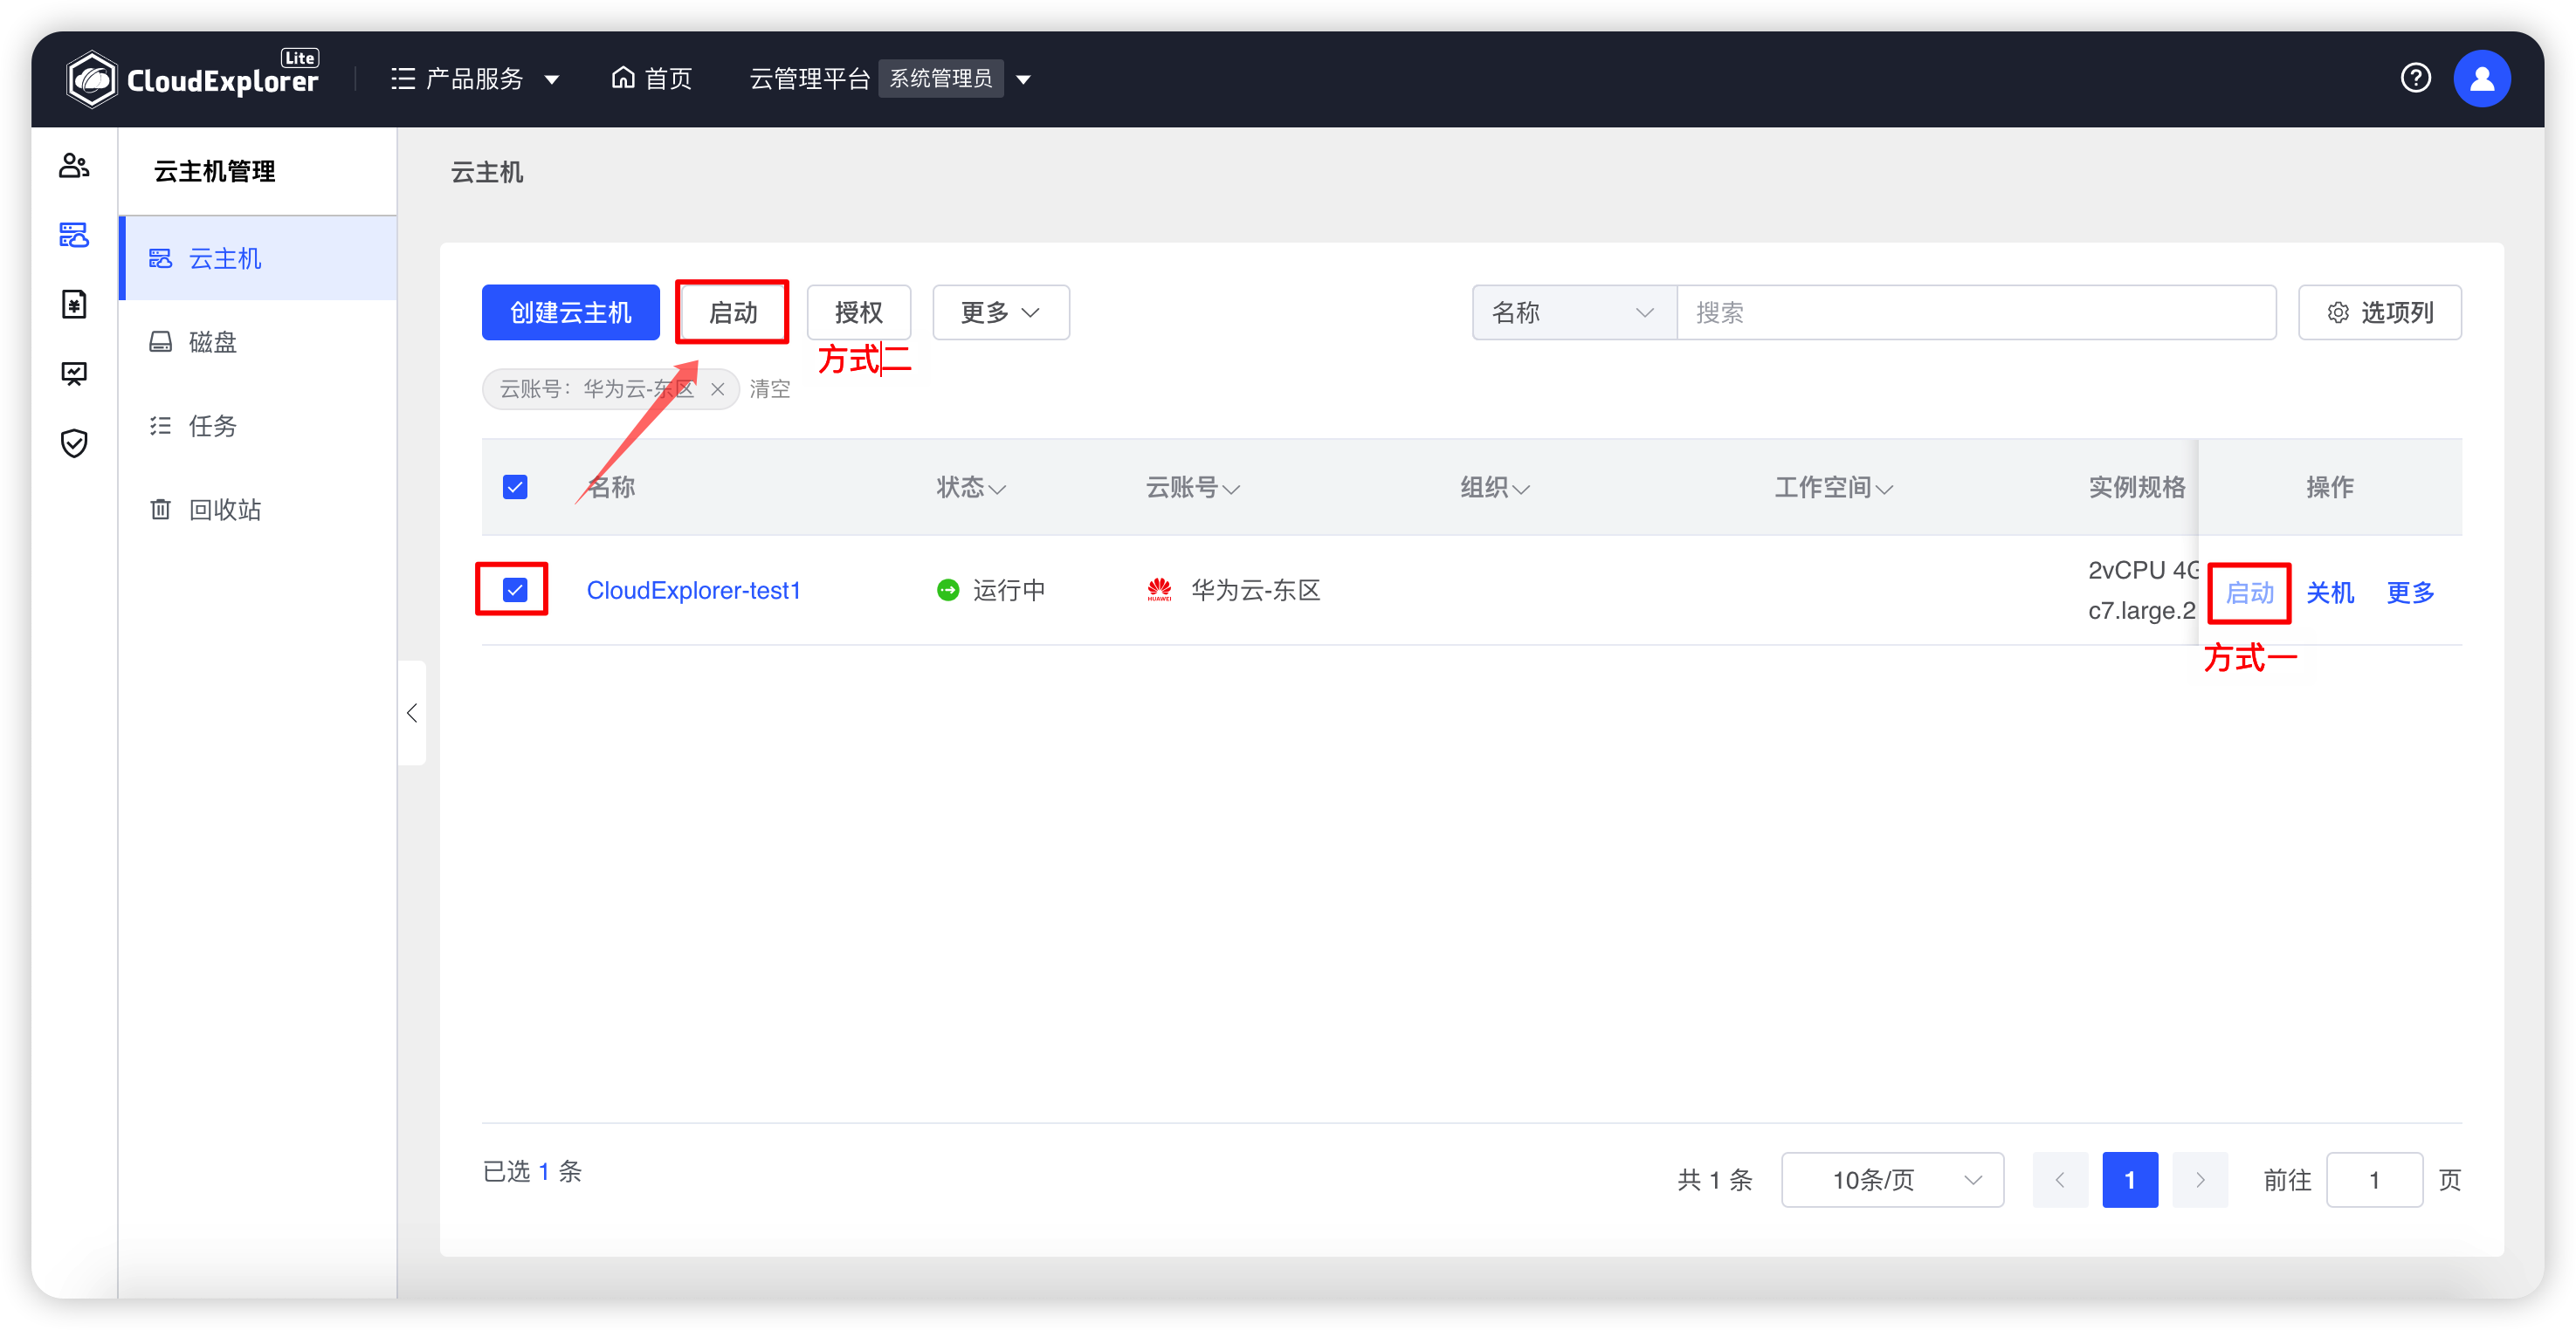Open the billing document sidebar icon

74,304
